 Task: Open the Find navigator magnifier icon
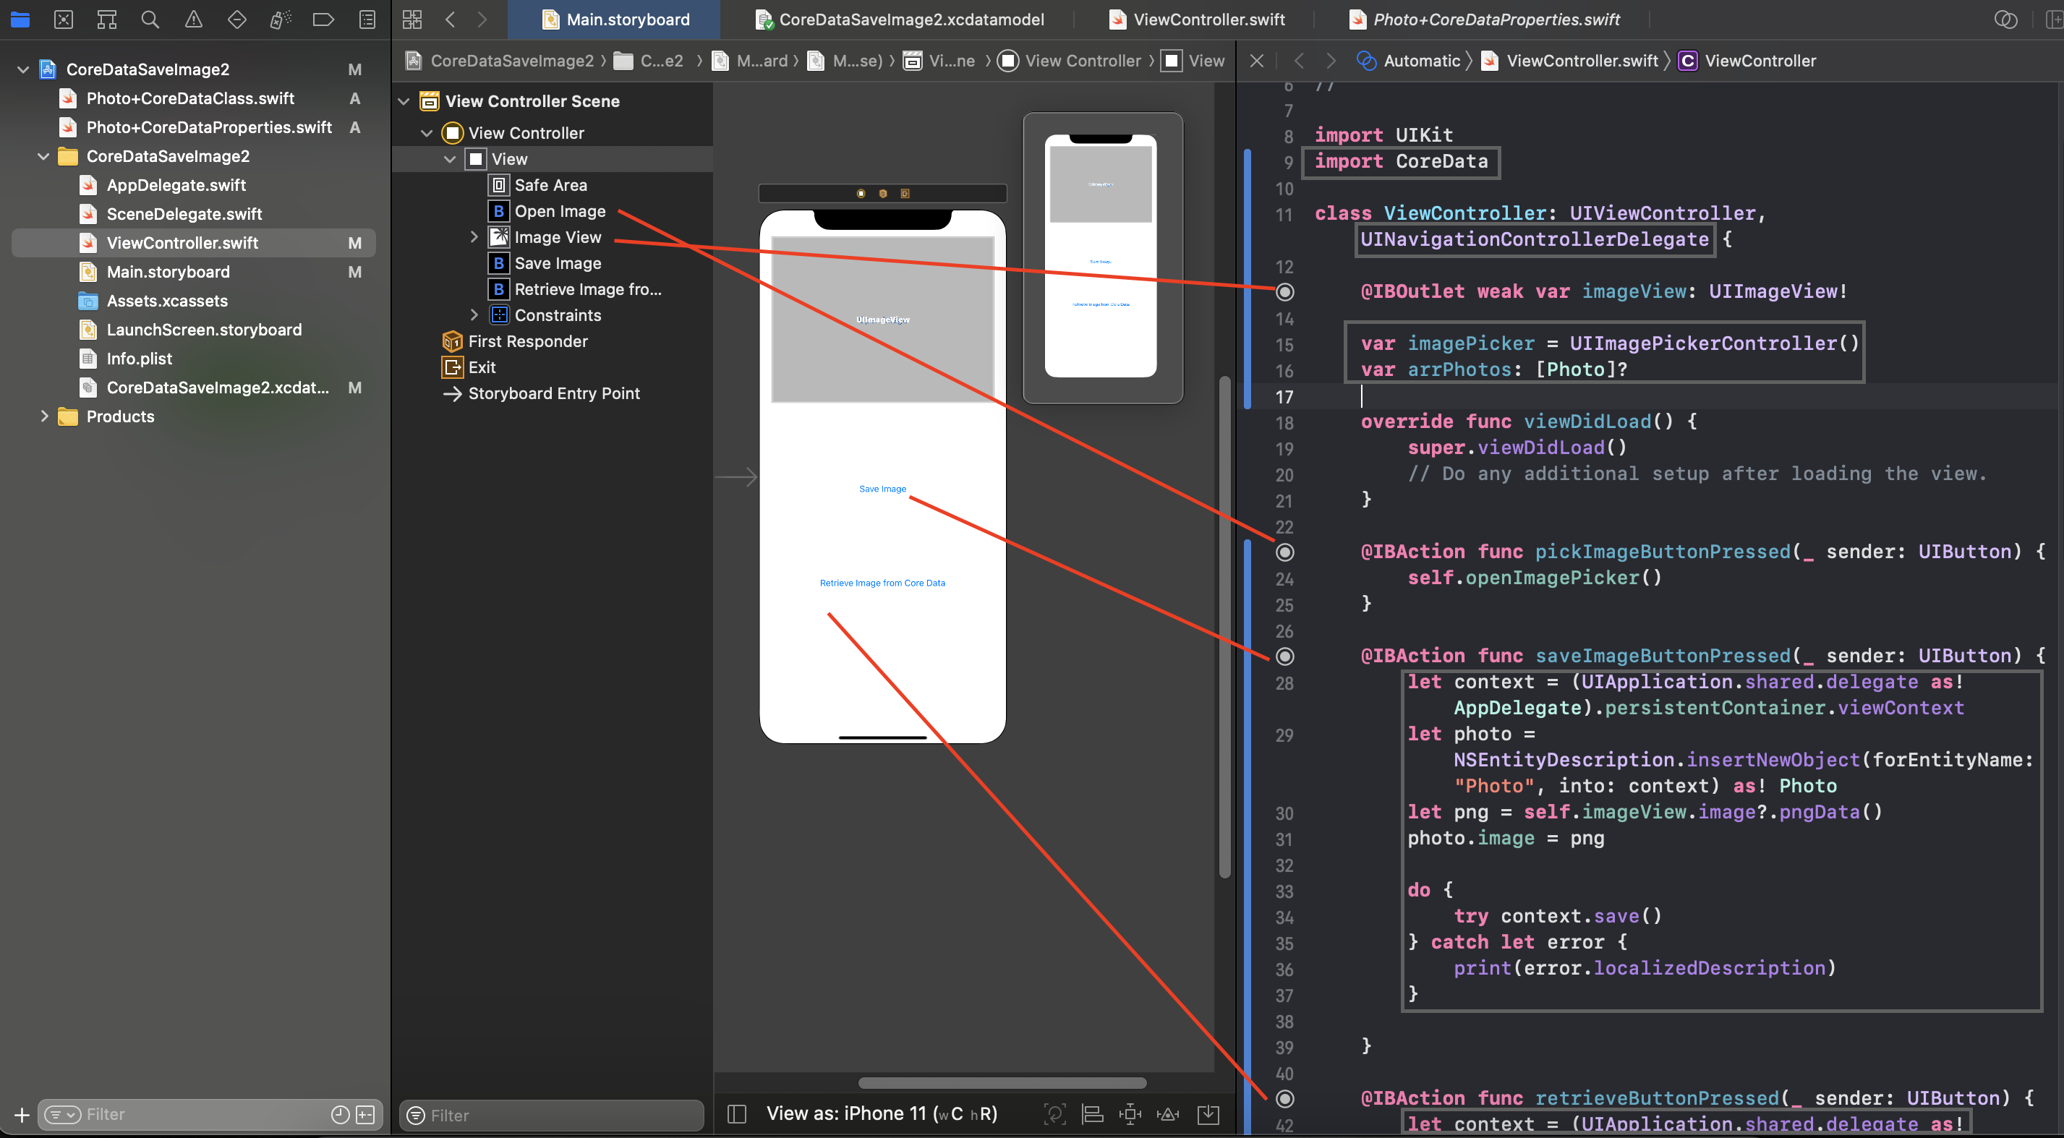pos(150,20)
